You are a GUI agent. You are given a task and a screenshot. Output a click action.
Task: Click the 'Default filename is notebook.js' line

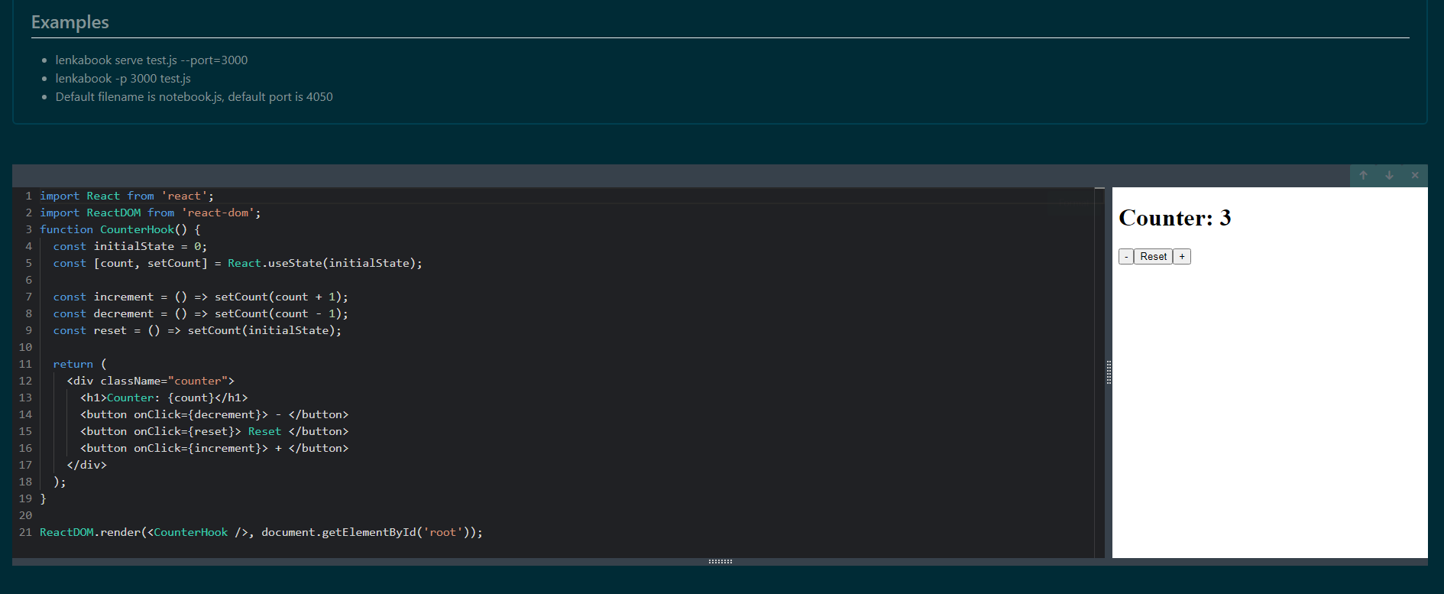(194, 96)
